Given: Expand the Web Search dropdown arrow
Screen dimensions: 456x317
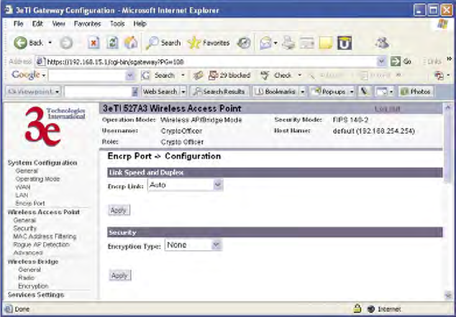Looking at the screenshot, I should [183, 92].
